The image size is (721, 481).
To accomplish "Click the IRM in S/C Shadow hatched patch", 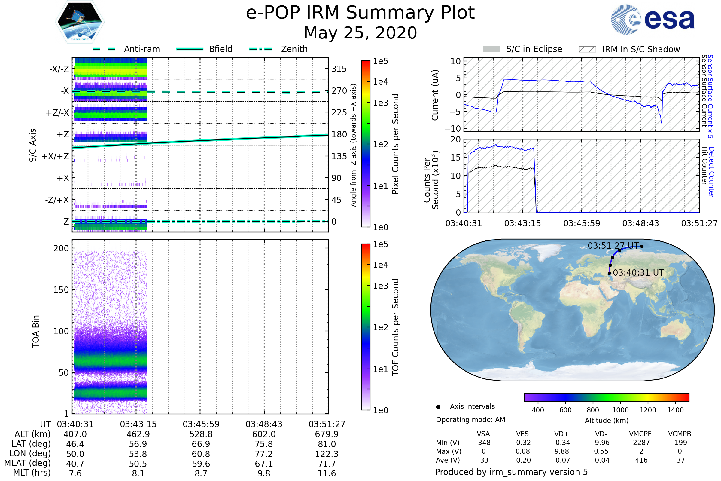I will pyautogui.click(x=587, y=49).
